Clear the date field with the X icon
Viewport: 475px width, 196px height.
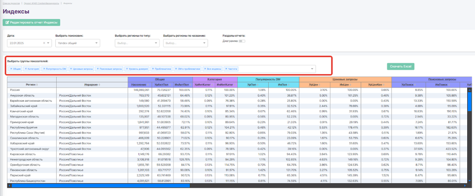pyautogui.click(x=43, y=43)
